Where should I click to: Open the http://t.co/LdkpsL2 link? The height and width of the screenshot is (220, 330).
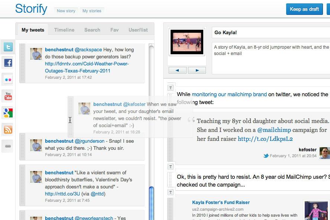point(265,139)
